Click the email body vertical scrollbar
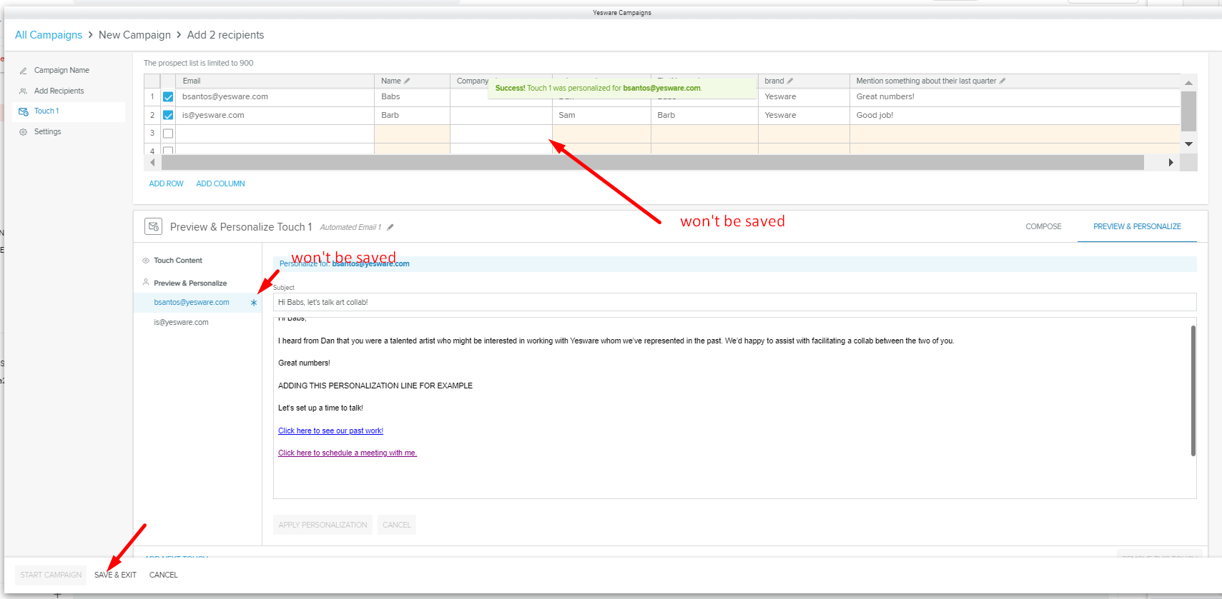Image resolution: width=1222 pixels, height=599 pixels. point(1193,391)
